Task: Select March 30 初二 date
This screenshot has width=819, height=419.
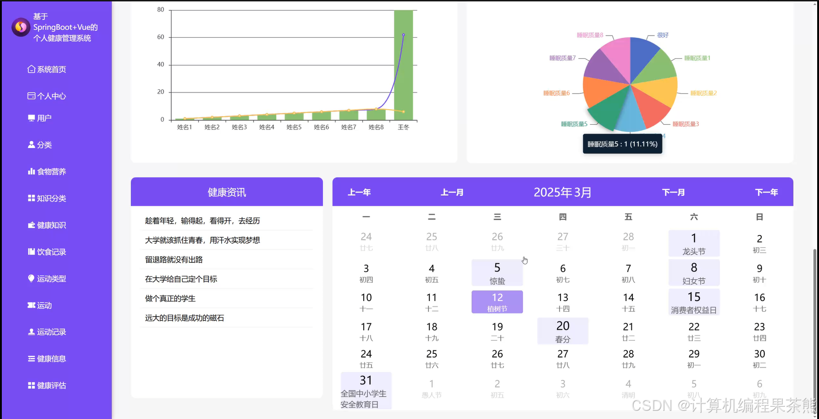Action: [759, 358]
